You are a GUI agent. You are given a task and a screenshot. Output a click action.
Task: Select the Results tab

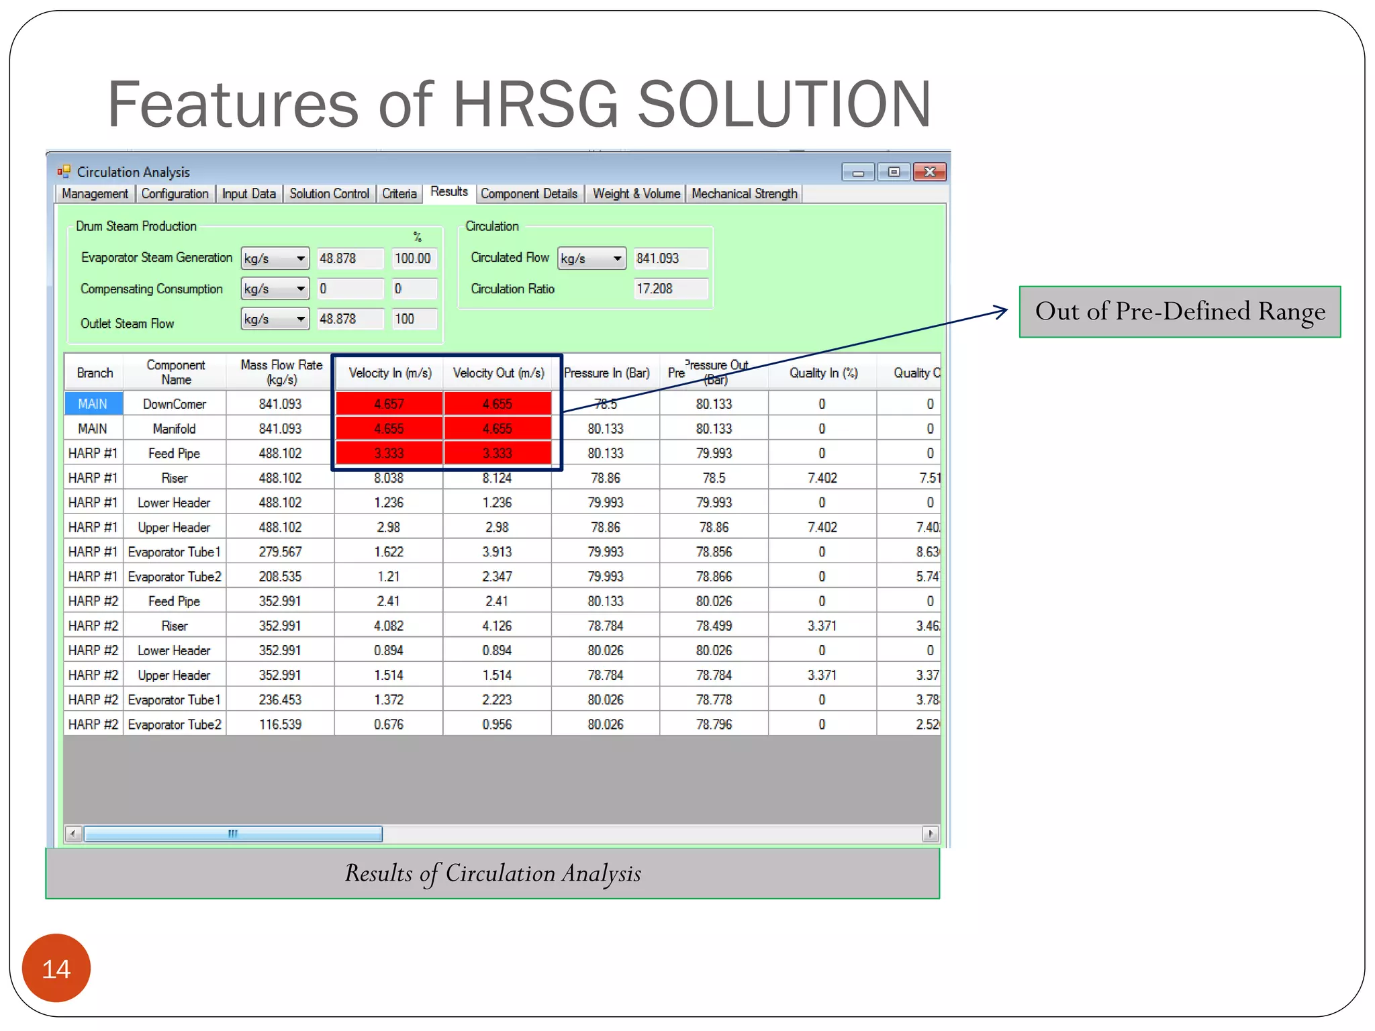(449, 192)
